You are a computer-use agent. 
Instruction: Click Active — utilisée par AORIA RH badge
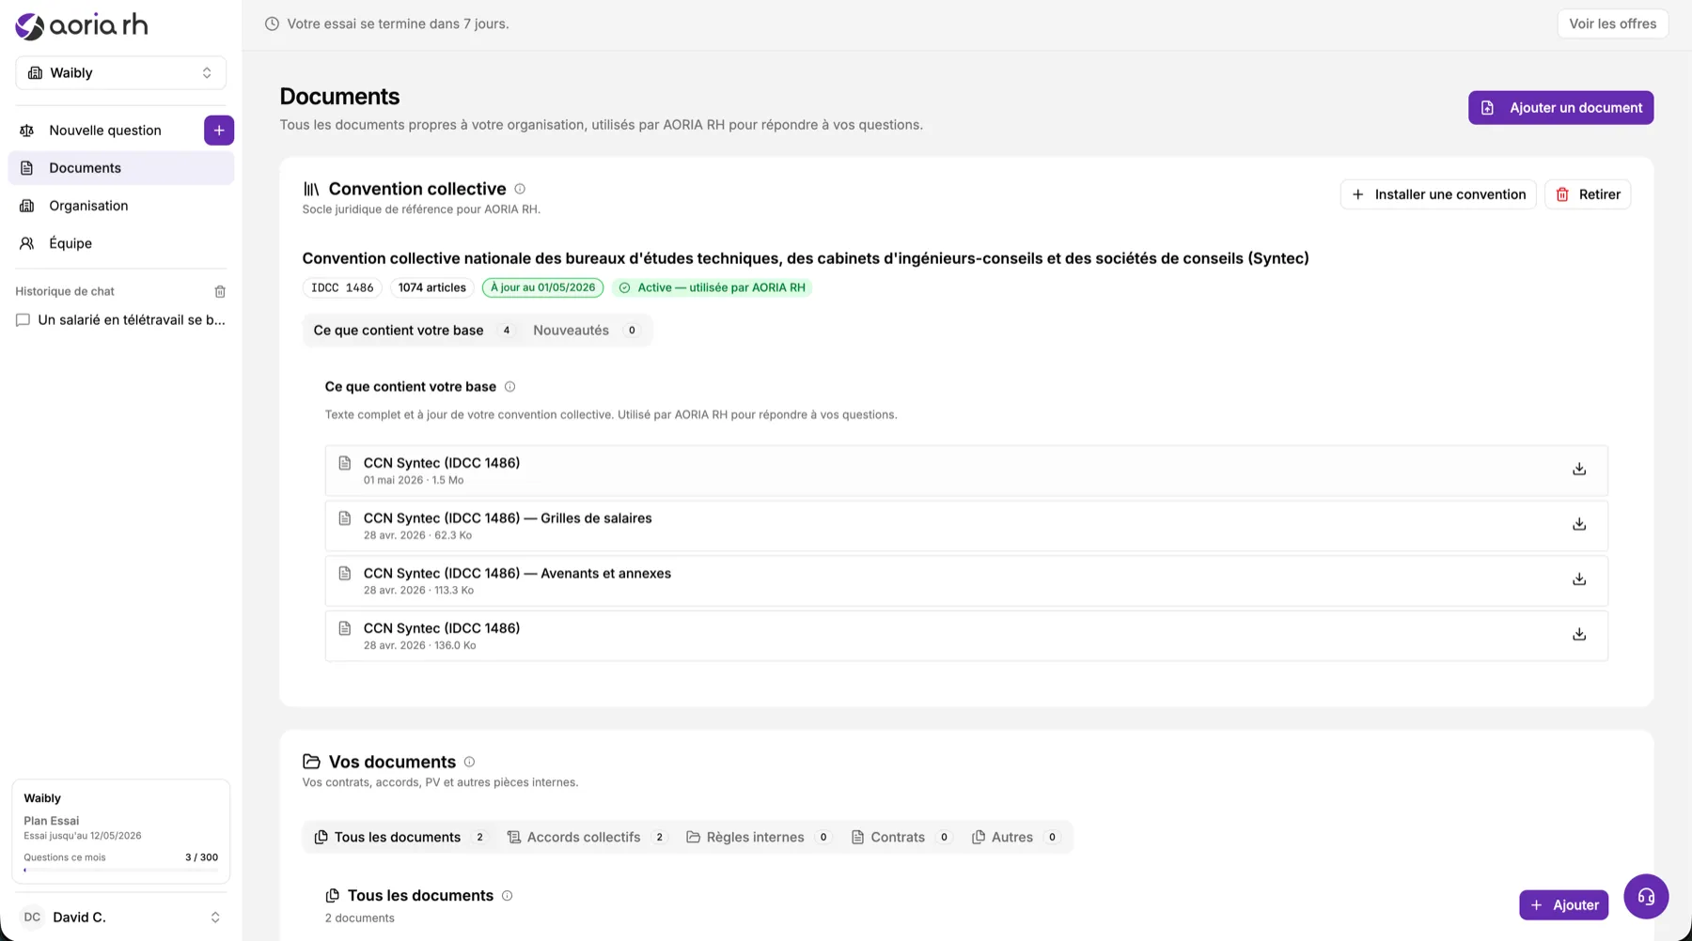coord(712,287)
